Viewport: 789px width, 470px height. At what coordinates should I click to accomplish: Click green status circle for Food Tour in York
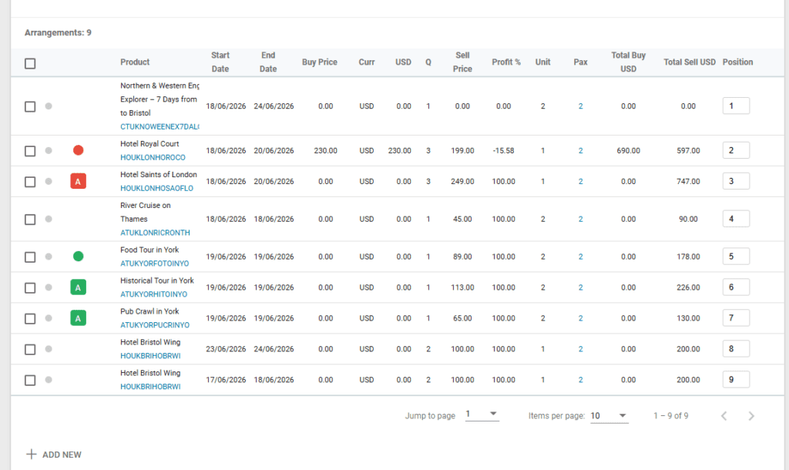pos(78,257)
